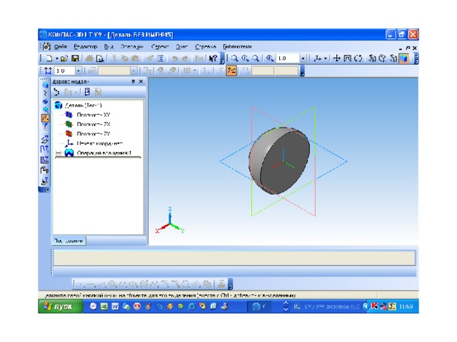Open the step value dropdown in second toolbar
The width and height of the screenshot is (457, 342).
78,71
